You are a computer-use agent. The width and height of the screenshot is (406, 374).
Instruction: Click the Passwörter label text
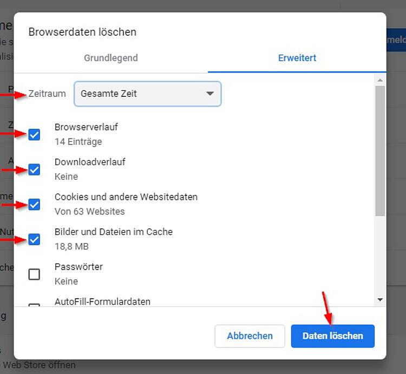[78, 267]
